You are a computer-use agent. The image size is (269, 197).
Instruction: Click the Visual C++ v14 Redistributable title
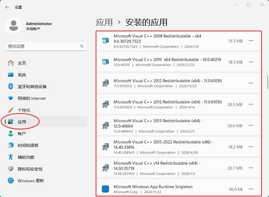[x=157, y=166]
